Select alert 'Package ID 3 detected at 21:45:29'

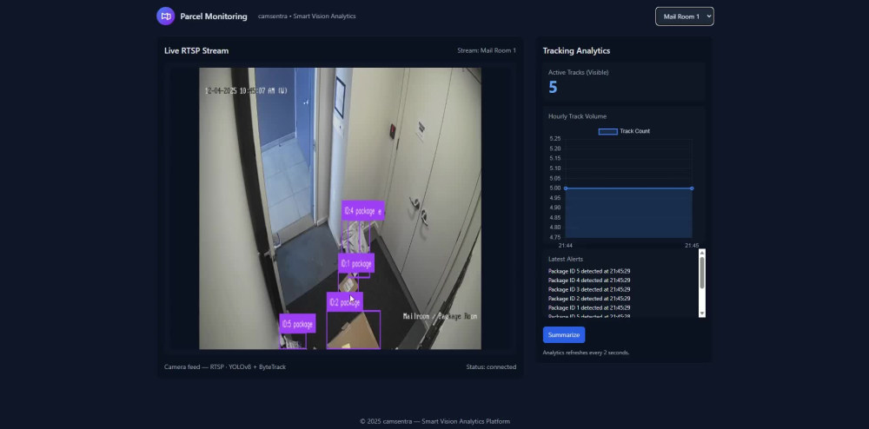tap(589, 289)
